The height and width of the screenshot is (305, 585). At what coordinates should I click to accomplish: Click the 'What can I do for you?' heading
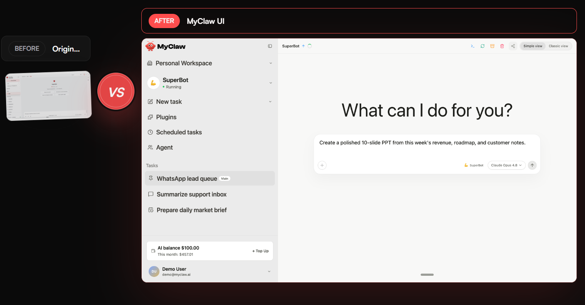pyautogui.click(x=427, y=110)
